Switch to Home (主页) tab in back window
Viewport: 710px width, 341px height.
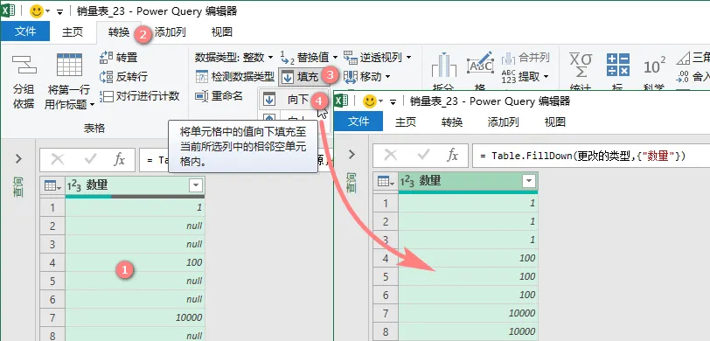[73, 31]
